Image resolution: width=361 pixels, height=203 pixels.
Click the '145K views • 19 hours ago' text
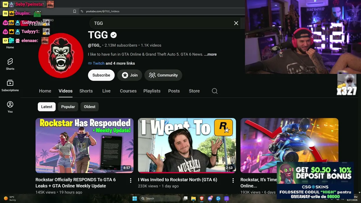(x=59, y=192)
